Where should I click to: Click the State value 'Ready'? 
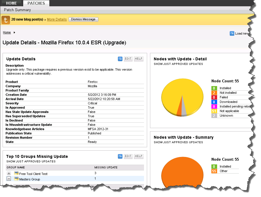pyautogui.click(x=92, y=142)
